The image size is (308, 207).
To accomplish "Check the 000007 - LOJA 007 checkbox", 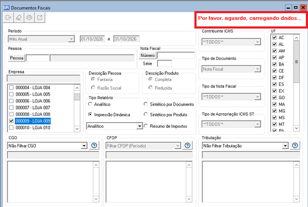I will tap(11, 107).
